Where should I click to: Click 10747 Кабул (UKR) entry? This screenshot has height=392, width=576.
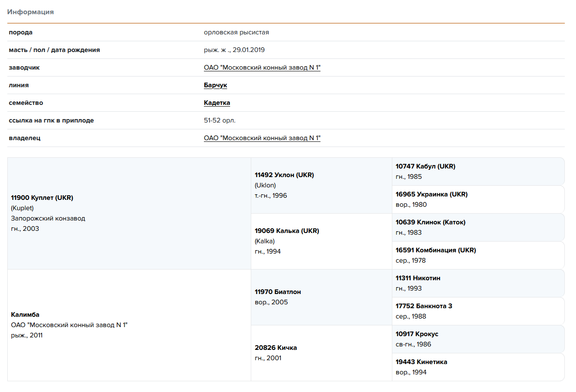(x=425, y=166)
